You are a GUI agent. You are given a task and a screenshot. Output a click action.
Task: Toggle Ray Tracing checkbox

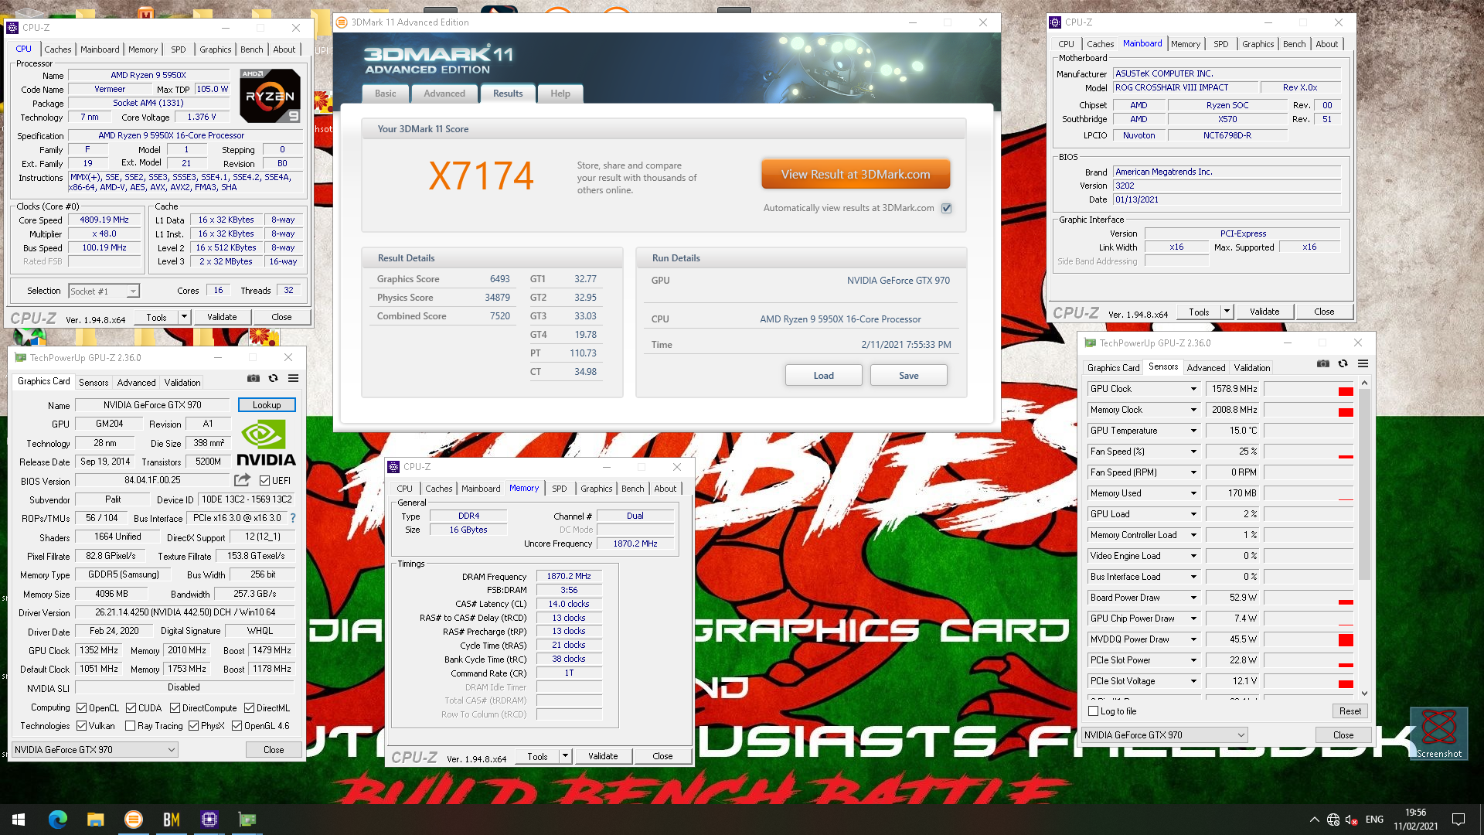130,726
